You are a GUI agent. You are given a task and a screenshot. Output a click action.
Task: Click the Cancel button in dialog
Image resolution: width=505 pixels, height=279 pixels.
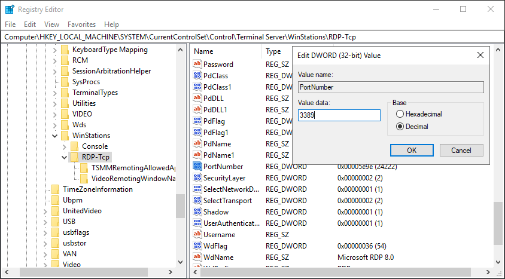coord(461,150)
